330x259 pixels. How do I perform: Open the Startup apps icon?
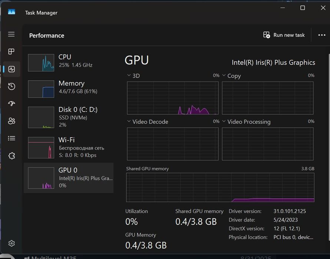point(11,104)
